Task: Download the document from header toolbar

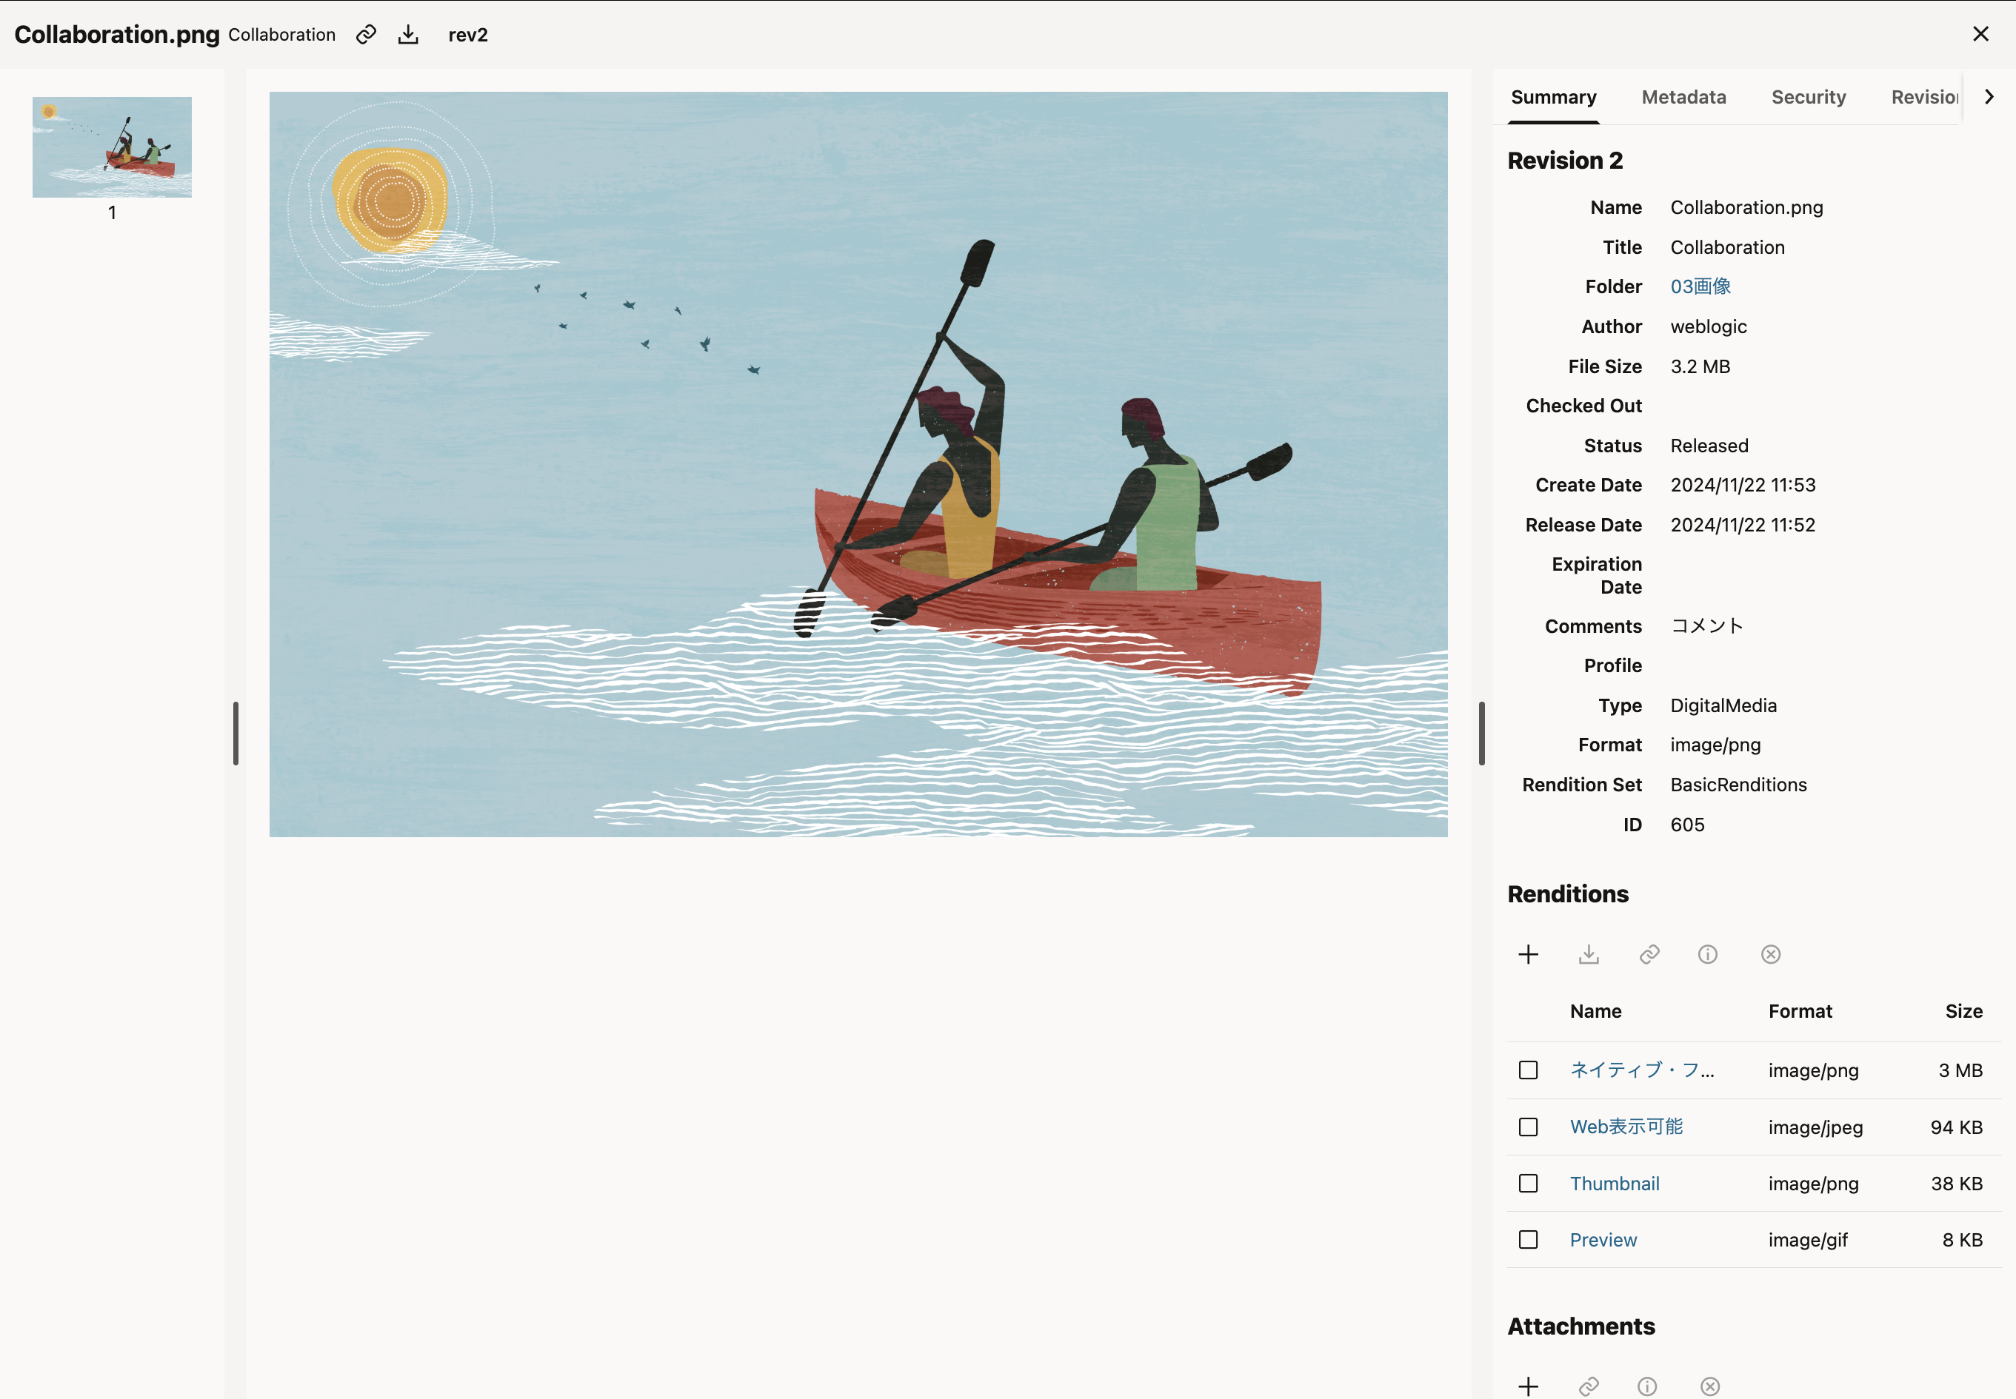Action: click(408, 34)
